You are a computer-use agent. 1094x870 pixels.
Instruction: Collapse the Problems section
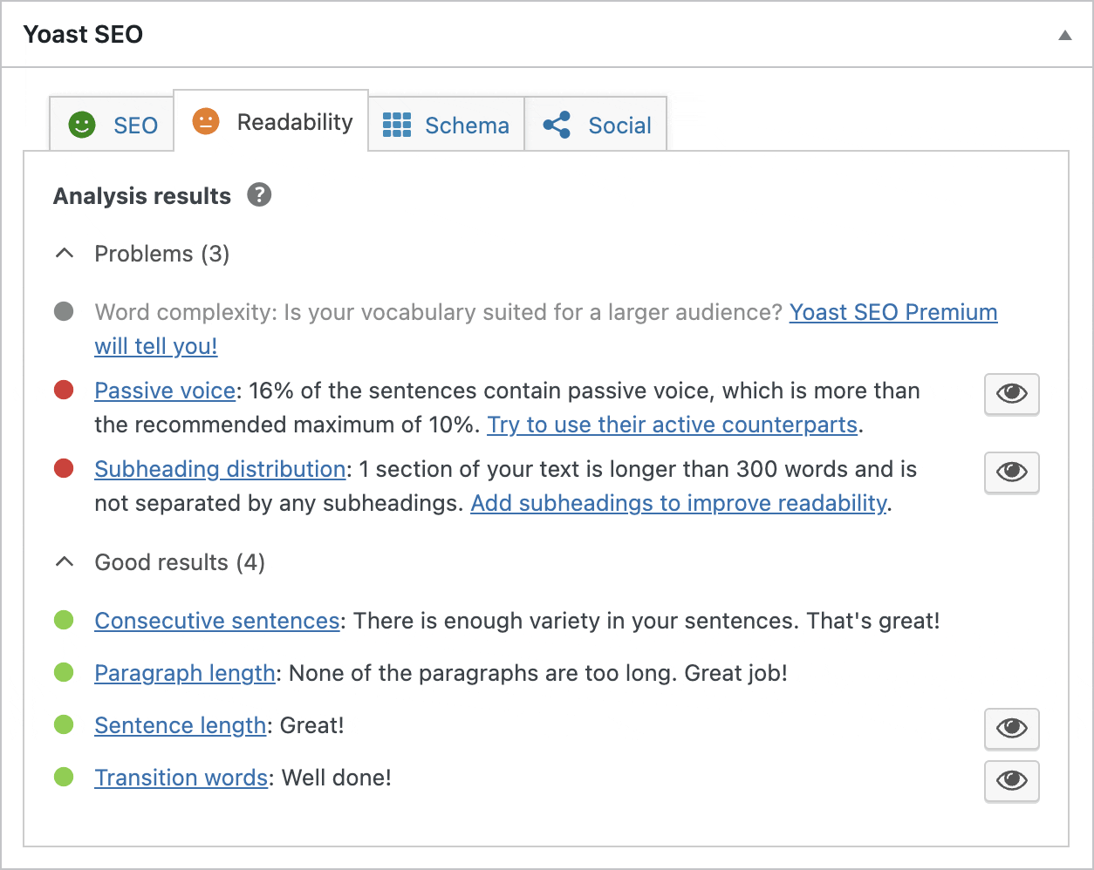point(64,253)
